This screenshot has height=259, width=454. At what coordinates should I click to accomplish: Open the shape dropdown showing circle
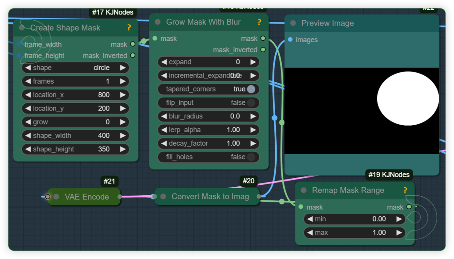tap(75, 68)
